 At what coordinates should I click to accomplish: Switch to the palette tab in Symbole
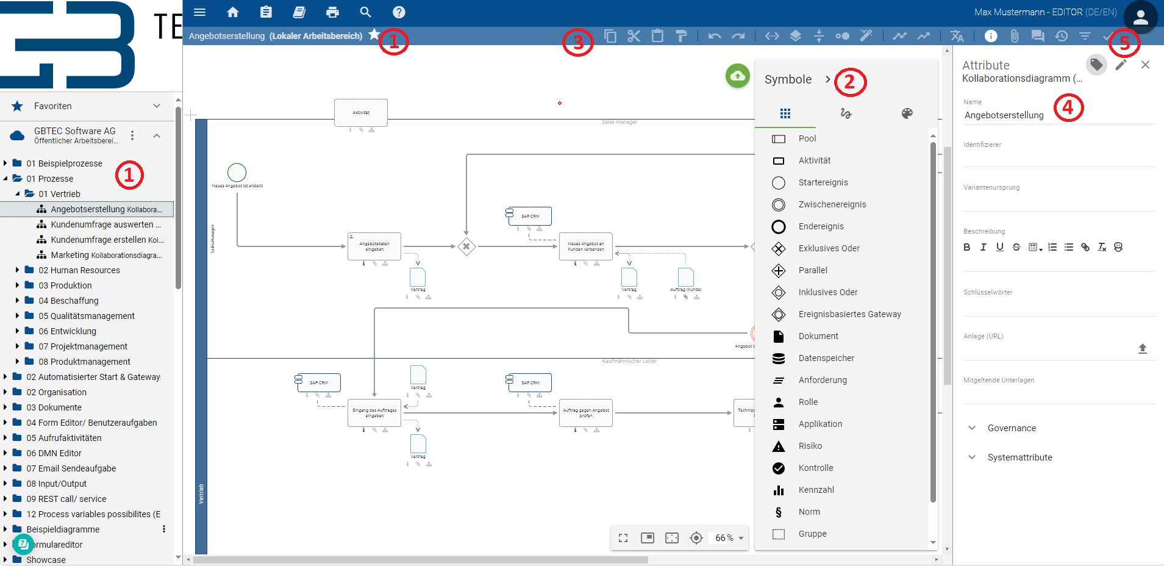pyautogui.click(x=907, y=113)
